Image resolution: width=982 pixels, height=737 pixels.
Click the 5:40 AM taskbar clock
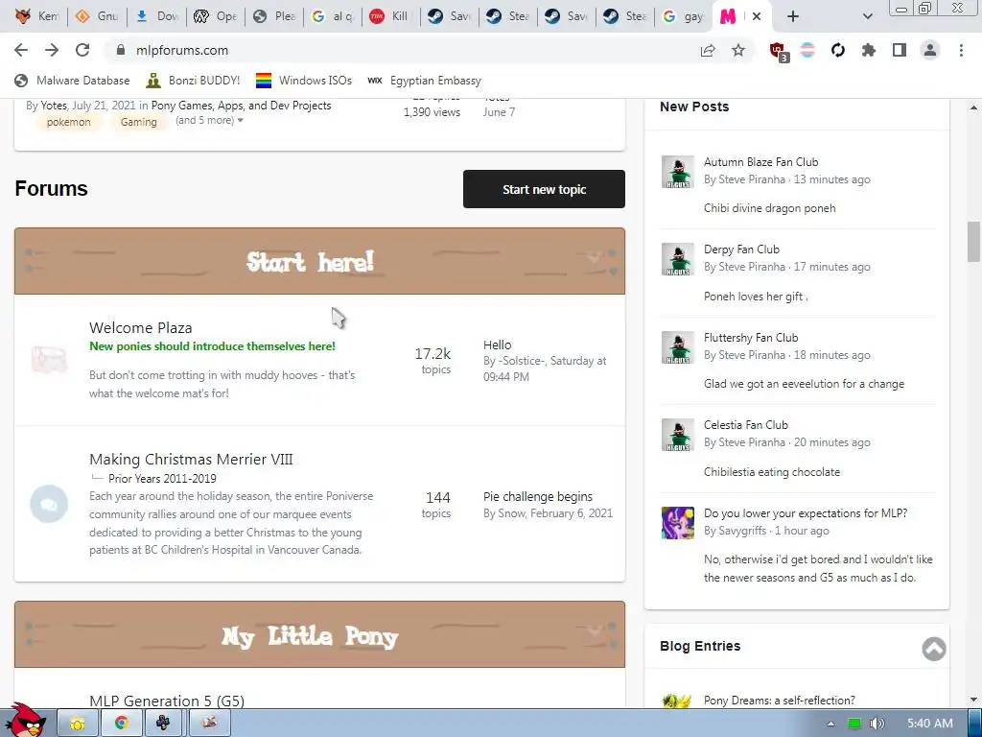[x=930, y=724]
